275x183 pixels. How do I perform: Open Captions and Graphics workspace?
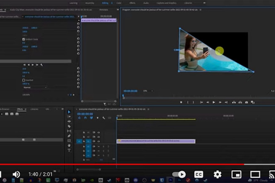(x=167, y=3)
